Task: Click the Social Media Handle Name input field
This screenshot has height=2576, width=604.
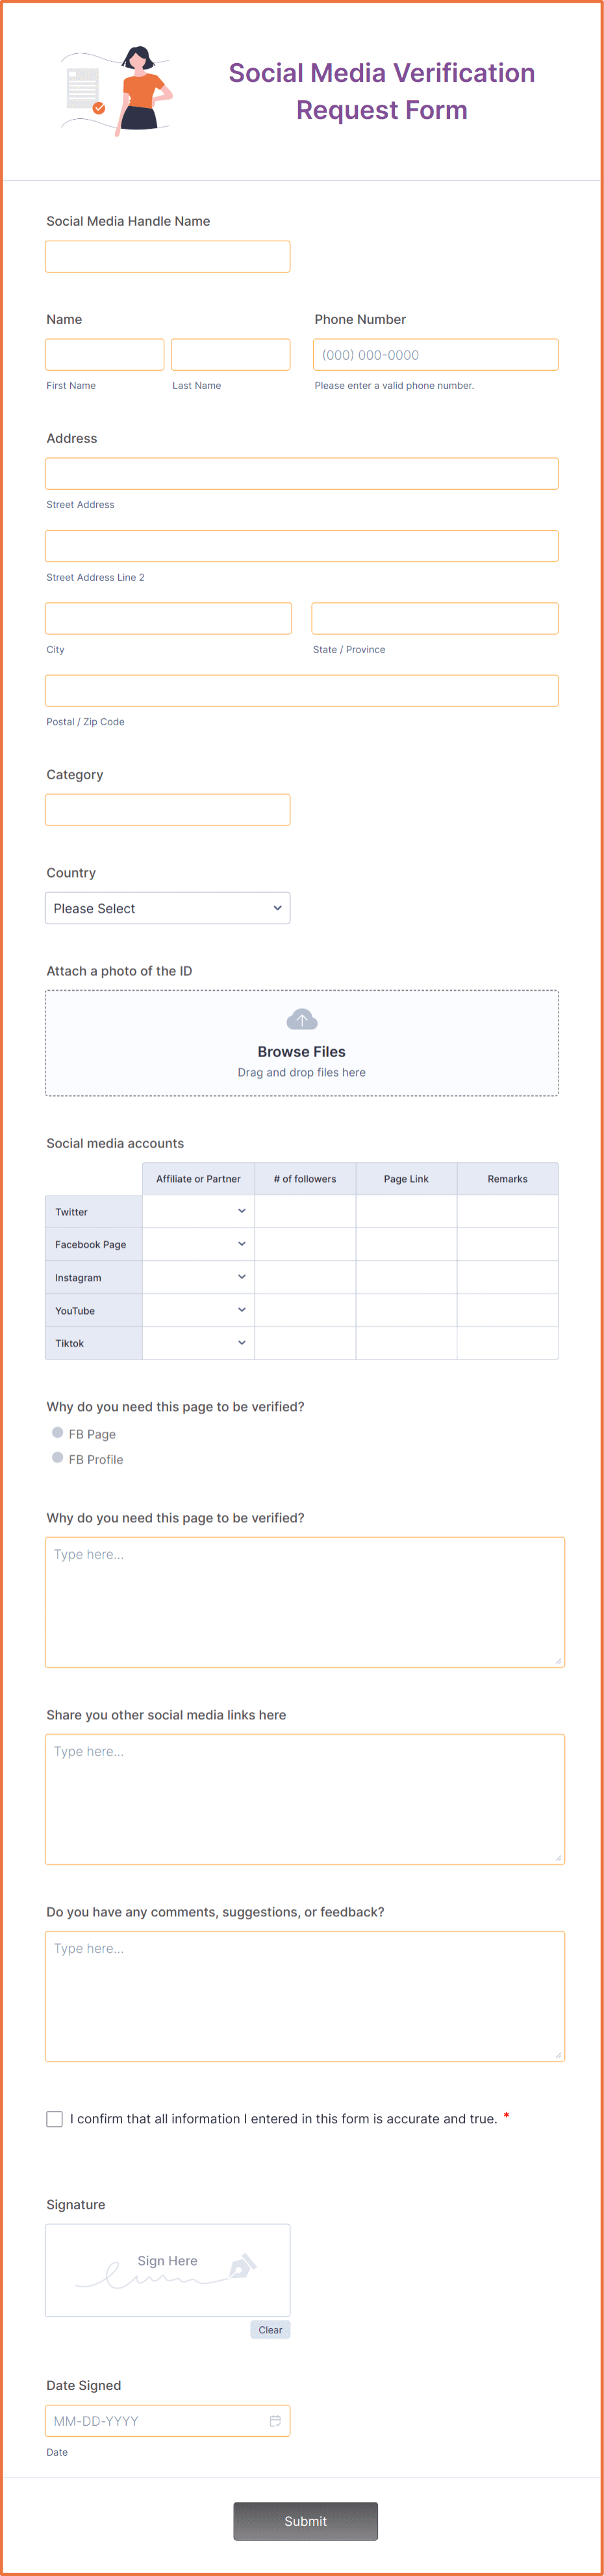Action: 167,256
